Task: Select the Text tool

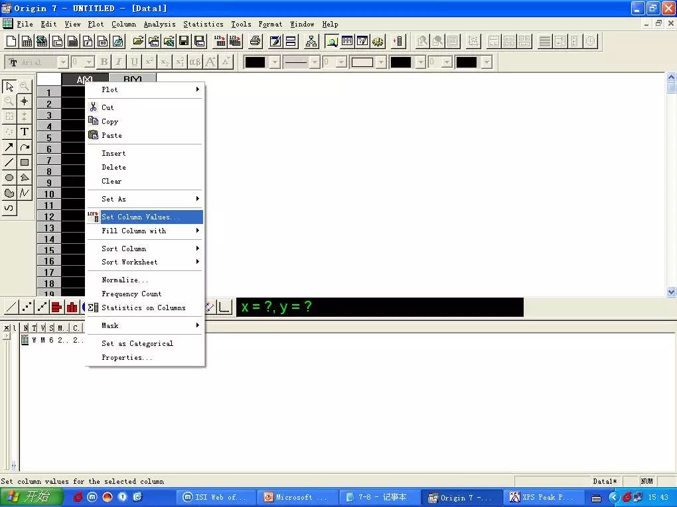Action: click(x=25, y=131)
